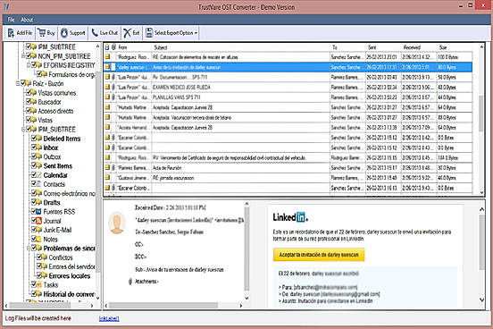Click the message body vertical scrollbar thumb
The image size is (493, 329).
(481, 242)
